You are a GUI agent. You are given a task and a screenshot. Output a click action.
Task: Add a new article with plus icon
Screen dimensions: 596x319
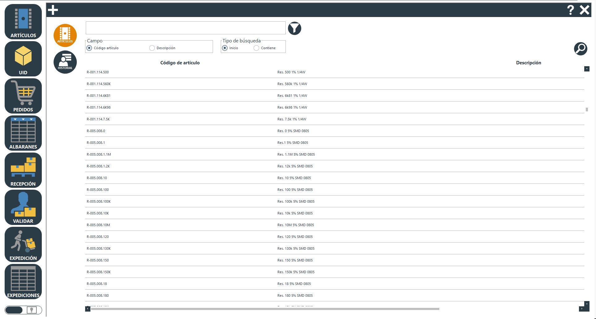[53, 10]
